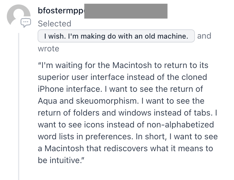Click the comment speech bubble icon
The image size is (234, 180).
[26, 23]
